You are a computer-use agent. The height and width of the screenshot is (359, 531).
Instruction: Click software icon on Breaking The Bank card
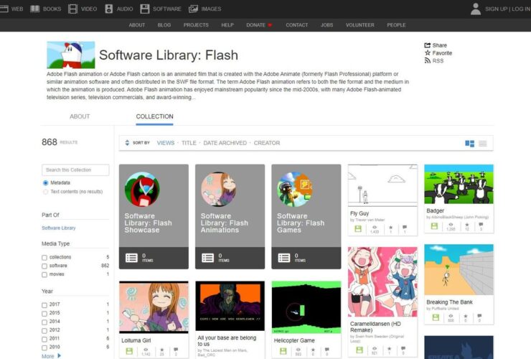click(x=436, y=317)
